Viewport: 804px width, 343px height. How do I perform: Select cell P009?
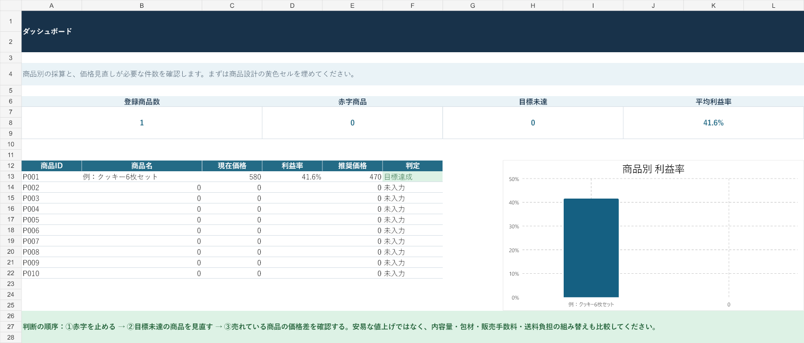pyautogui.click(x=52, y=262)
